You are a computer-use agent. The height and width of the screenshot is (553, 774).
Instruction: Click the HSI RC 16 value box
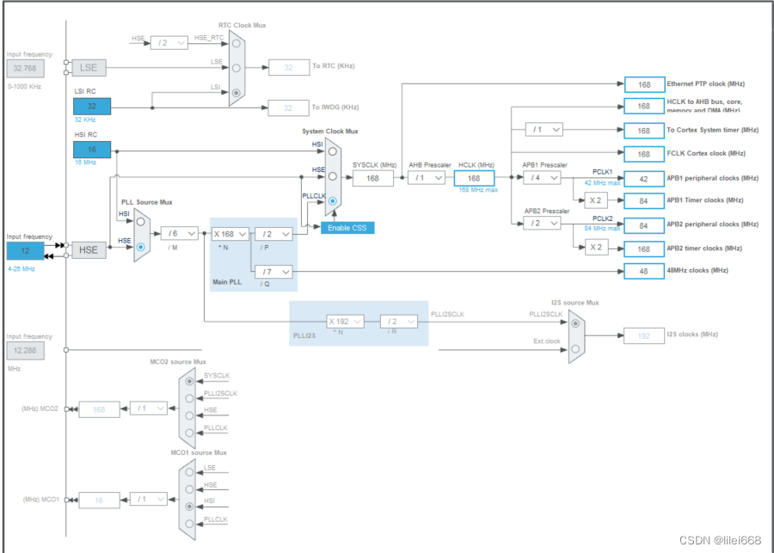[x=92, y=150]
